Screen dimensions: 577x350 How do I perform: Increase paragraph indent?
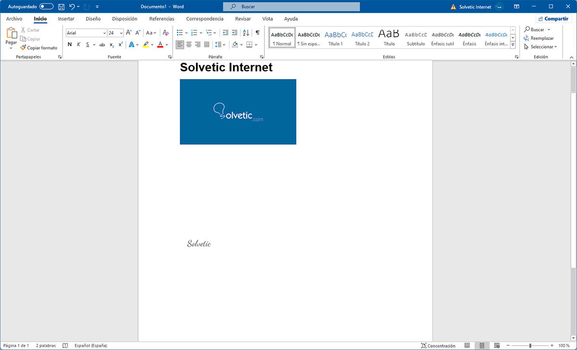pos(235,33)
